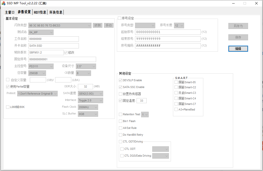Click the 编辑 button
Screen dimensions: 263x171
coord(238,49)
